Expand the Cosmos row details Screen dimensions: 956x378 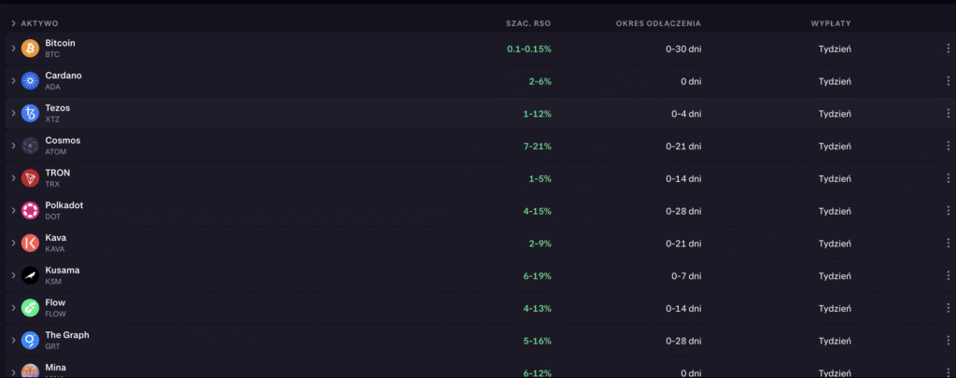pos(13,146)
